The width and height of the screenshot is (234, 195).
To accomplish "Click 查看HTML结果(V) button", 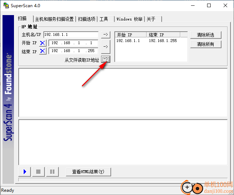I will 89,172.
